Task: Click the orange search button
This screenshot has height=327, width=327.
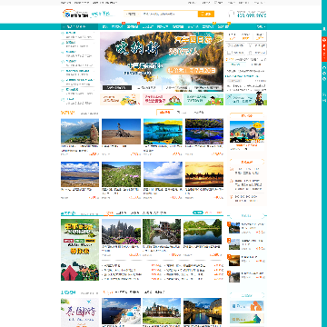Action: [x=206, y=14]
